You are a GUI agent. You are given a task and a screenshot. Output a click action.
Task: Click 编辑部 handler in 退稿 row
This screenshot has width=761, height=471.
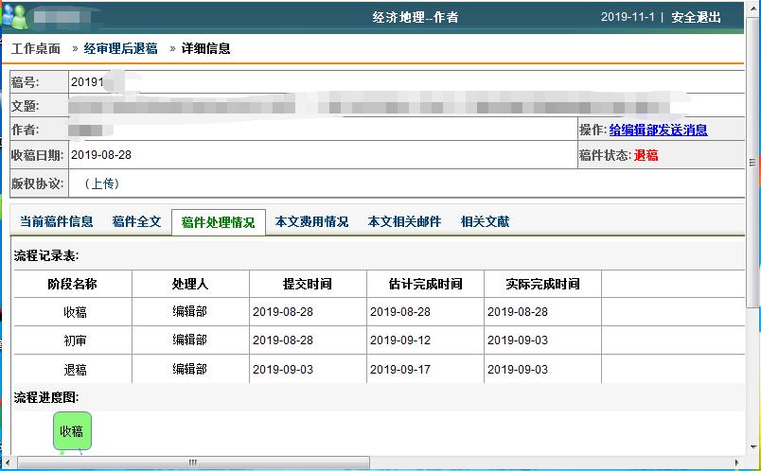point(189,369)
